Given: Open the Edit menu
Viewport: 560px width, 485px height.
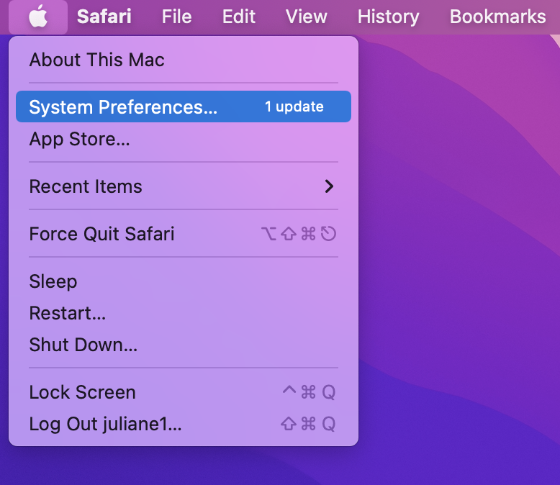Looking at the screenshot, I should pyautogui.click(x=239, y=17).
